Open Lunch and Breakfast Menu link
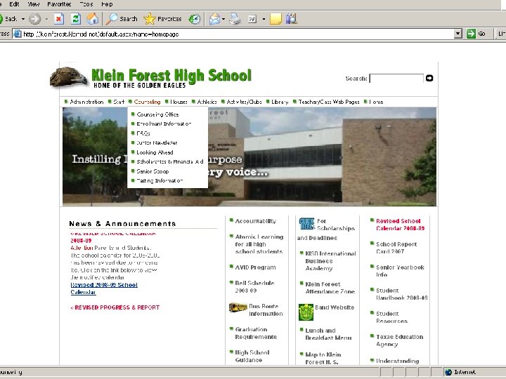Image resolution: width=506 pixels, height=379 pixels. coord(328,334)
